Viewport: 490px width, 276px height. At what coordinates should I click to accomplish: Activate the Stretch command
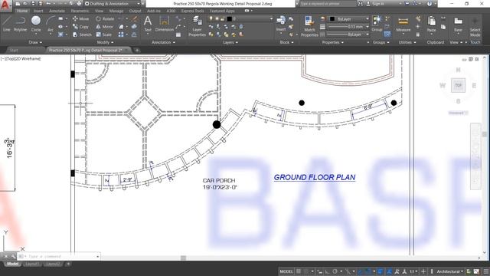[82, 34]
